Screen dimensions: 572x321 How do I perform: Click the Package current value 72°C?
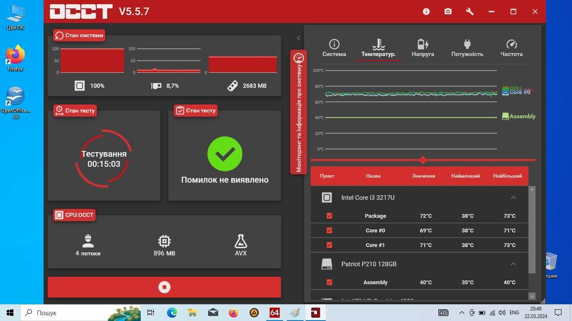[x=426, y=216]
